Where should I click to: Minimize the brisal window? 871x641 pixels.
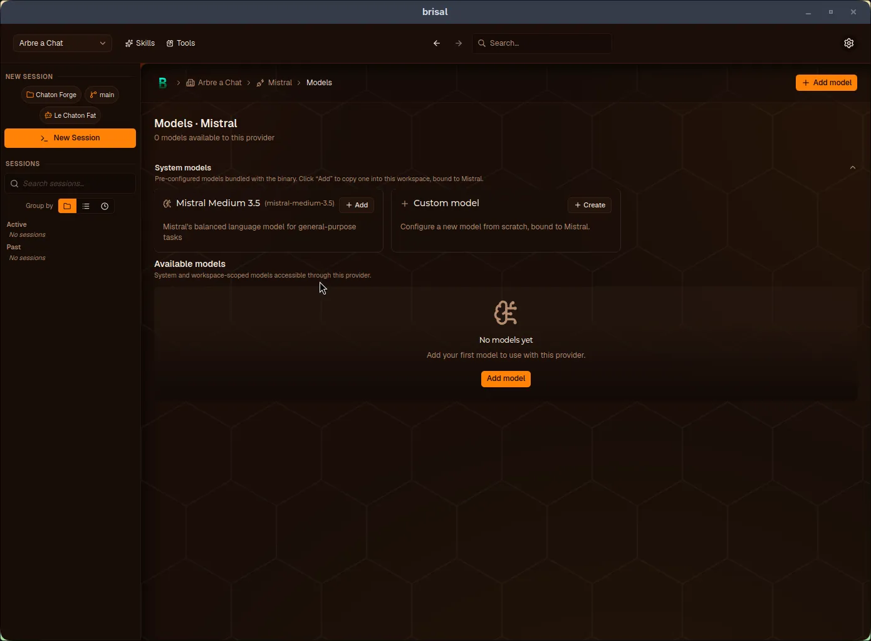point(808,12)
